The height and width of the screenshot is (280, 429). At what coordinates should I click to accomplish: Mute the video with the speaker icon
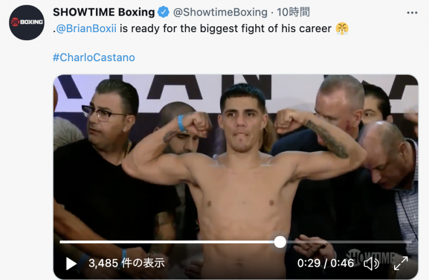click(x=371, y=263)
